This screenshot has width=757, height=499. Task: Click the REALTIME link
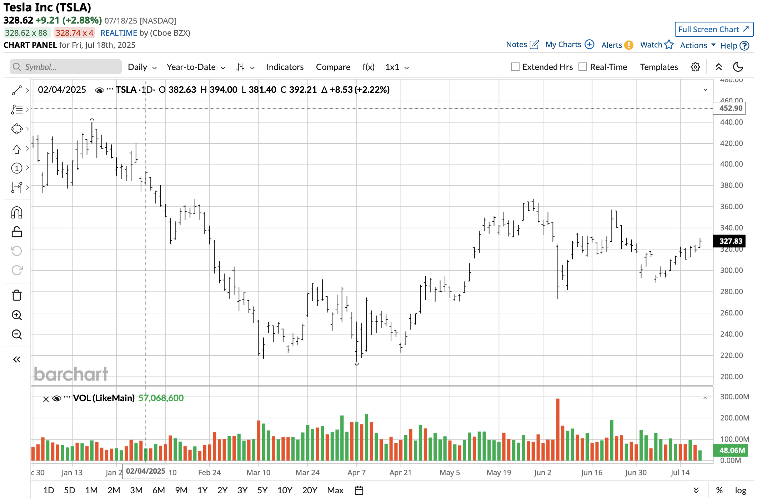(119, 33)
